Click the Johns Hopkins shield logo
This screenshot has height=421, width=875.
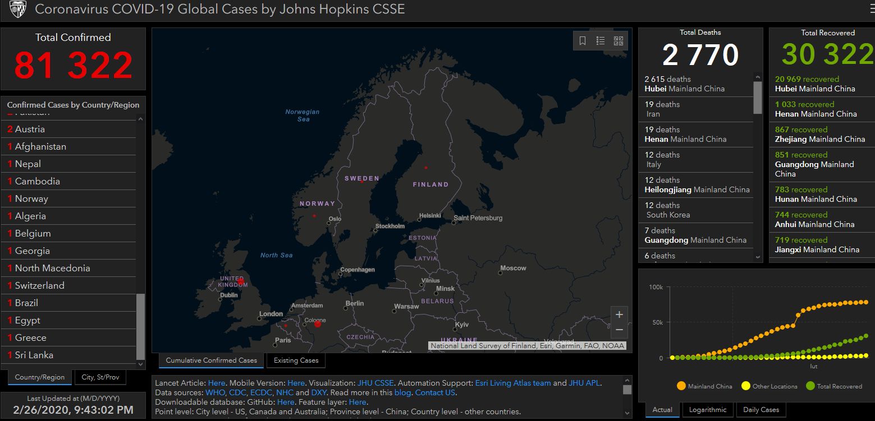click(x=18, y=9)
